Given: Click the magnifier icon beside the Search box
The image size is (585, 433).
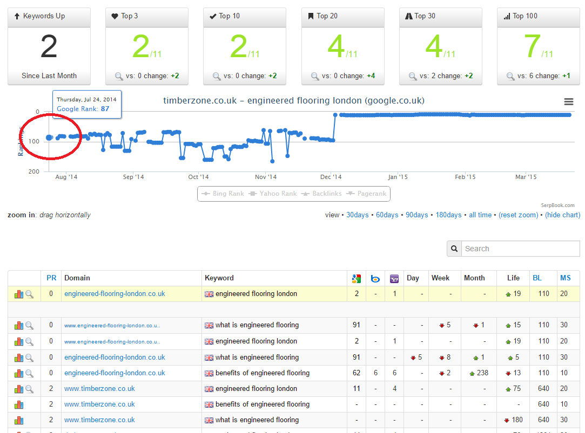Looking at the screenshot, I should (x=454, y=249).
